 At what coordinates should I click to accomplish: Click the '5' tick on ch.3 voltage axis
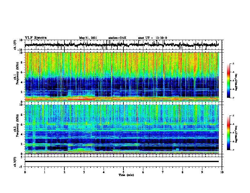pyautogui.click(x=22, y=157)
